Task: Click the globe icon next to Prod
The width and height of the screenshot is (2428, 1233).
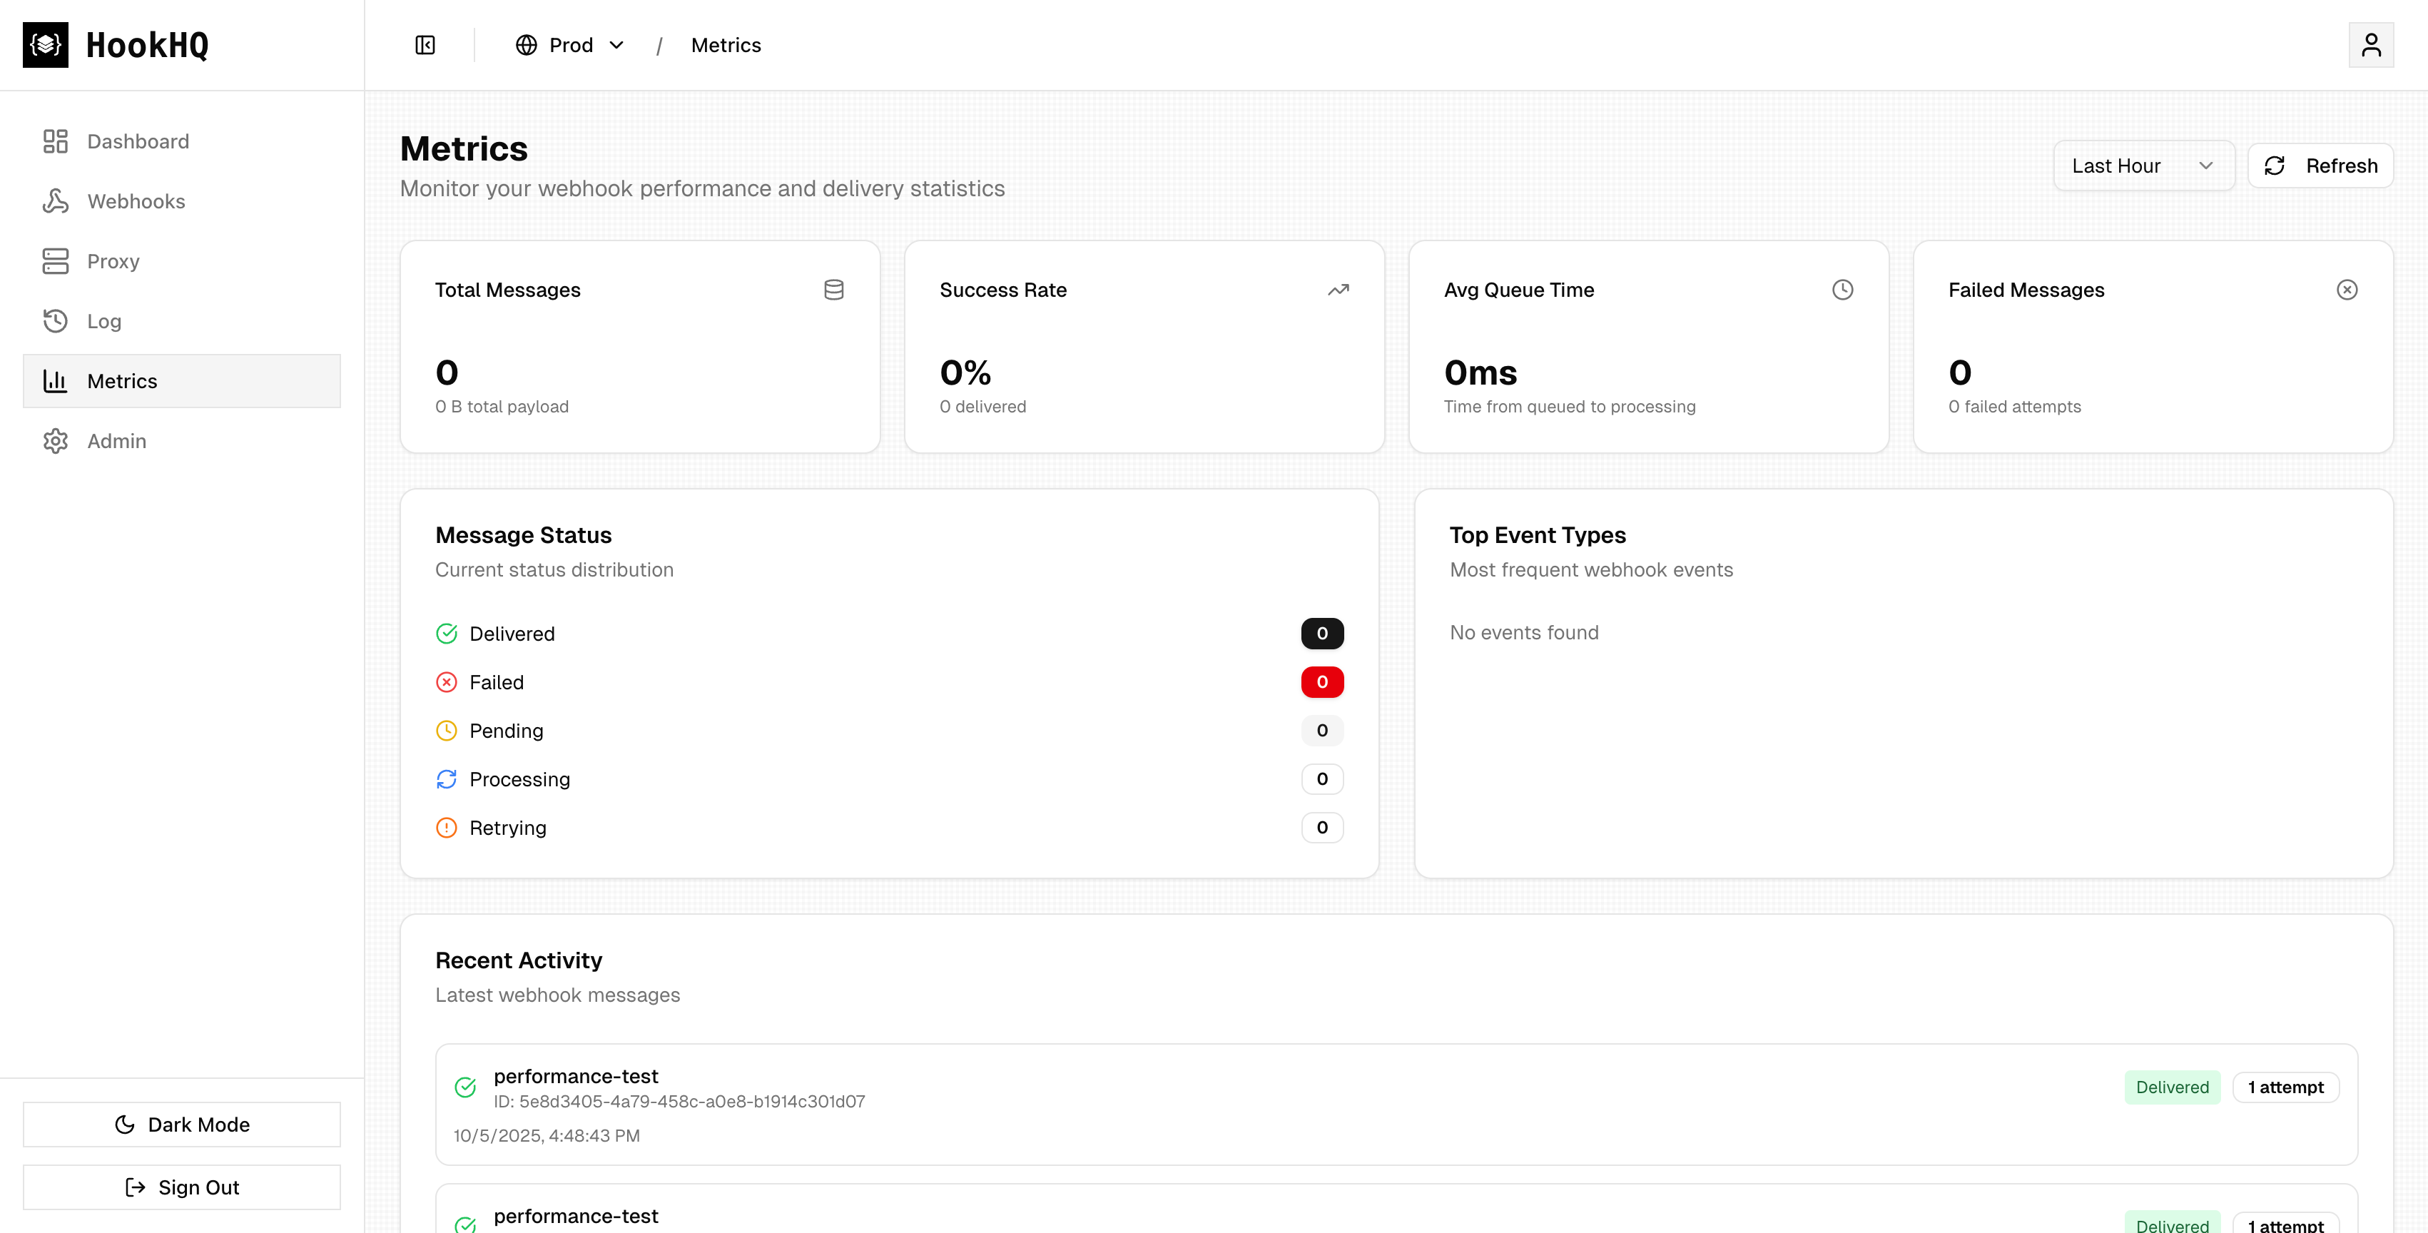Action: [526, 45]
